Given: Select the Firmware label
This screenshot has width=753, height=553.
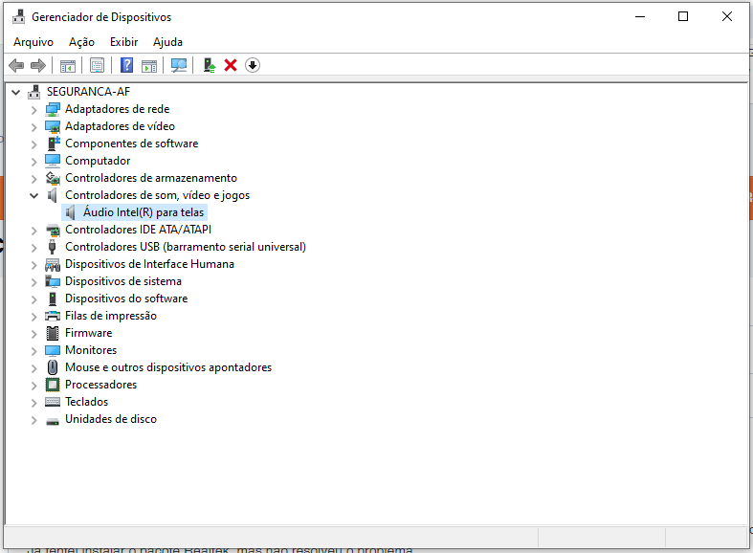Looking at the screenshot, I should click(88, 333).
